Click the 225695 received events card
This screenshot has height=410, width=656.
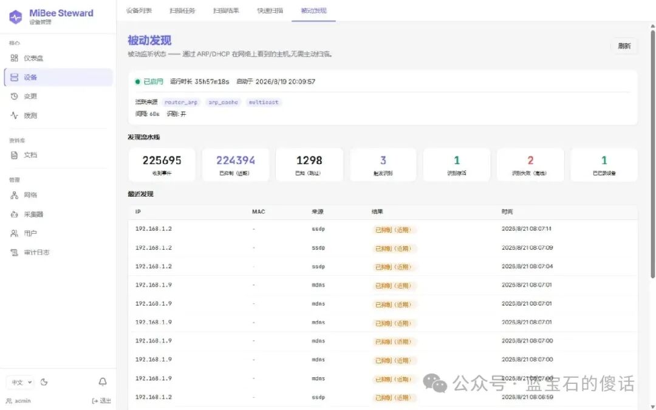[x=162, y=165]
